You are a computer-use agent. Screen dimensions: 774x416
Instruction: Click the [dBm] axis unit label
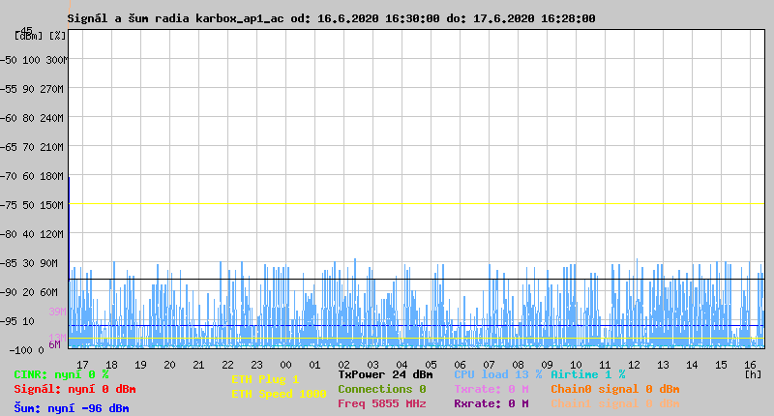(x=27, y=36)
